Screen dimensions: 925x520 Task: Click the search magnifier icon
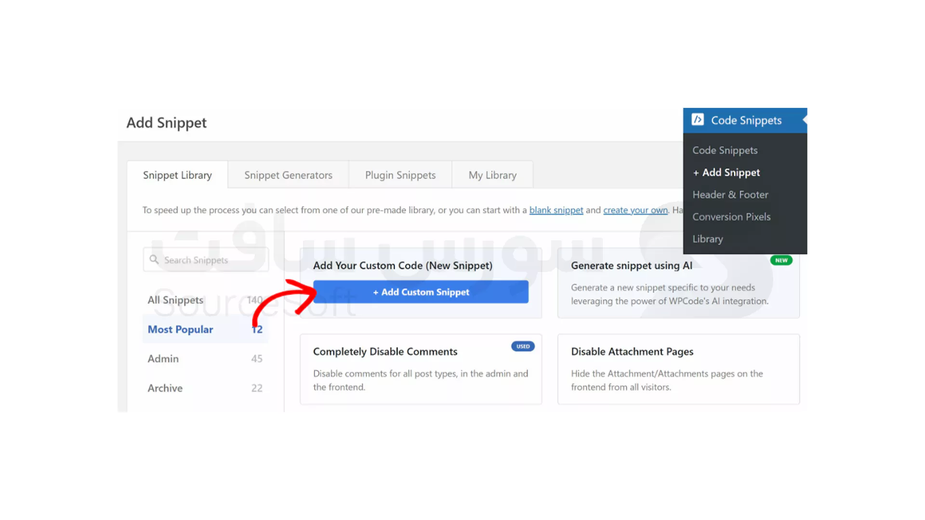tap(154, 260)
